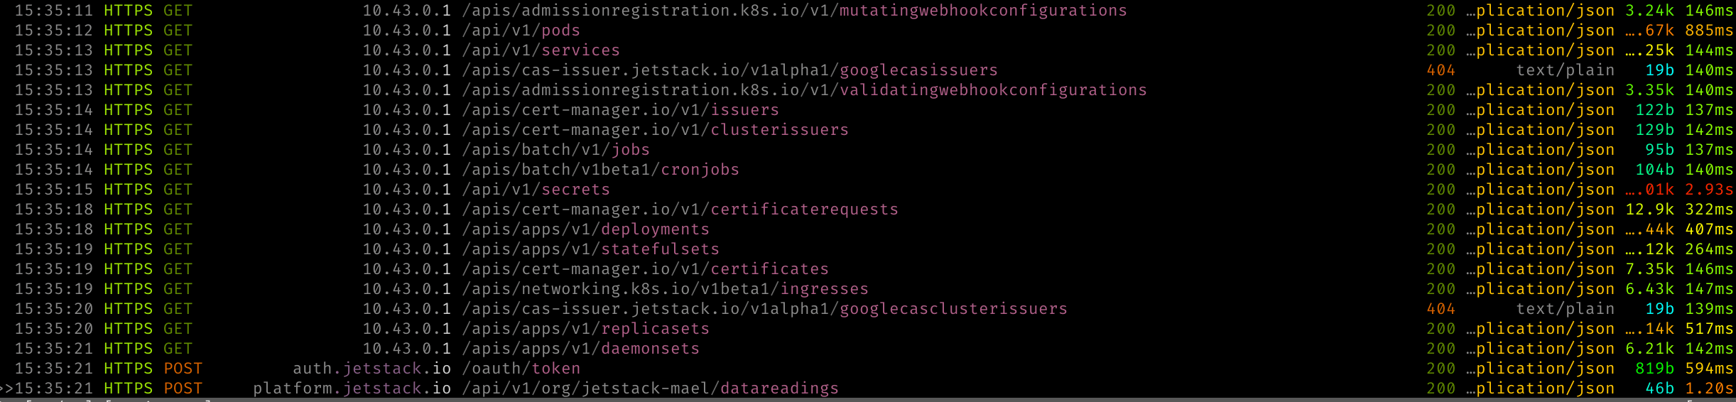The height and width of the screenshot is (402, 1736).
Task: Open the googlecasissuers 404 request
Action: pyautogui.click(x=868, y=70)
